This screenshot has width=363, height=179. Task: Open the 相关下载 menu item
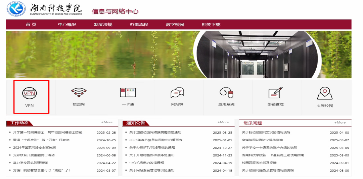point(211,25)
